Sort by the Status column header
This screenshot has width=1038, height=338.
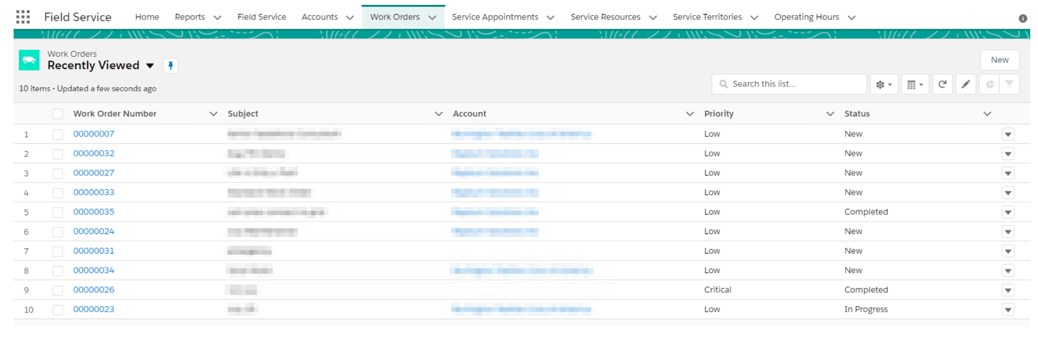click(x=857, y=114)
